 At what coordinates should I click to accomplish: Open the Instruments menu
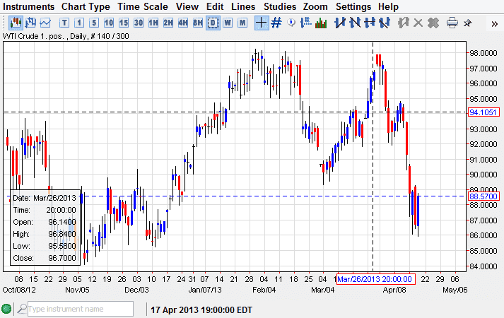(29, 6)
